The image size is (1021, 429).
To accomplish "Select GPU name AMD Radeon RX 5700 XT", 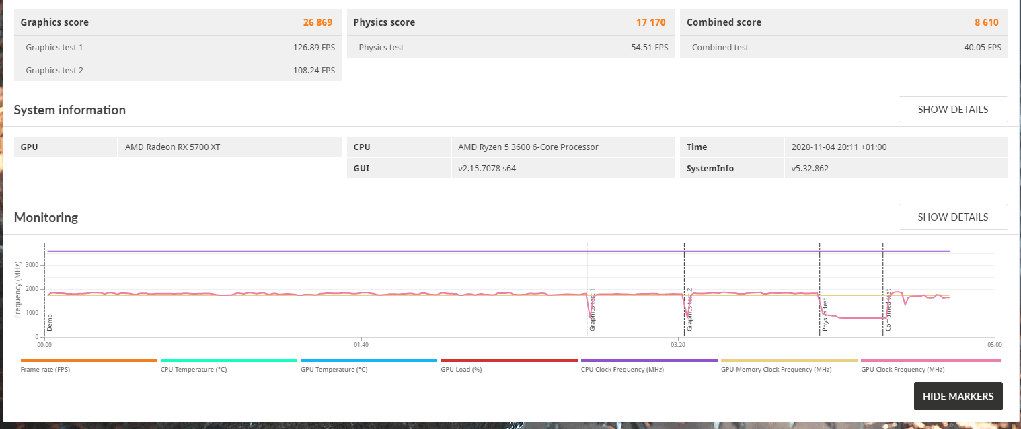I will coord(172,147).
